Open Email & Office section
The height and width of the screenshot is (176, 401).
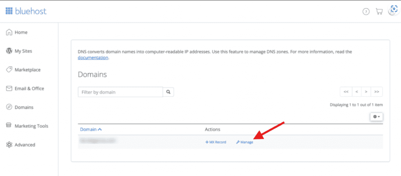point(29,89)
